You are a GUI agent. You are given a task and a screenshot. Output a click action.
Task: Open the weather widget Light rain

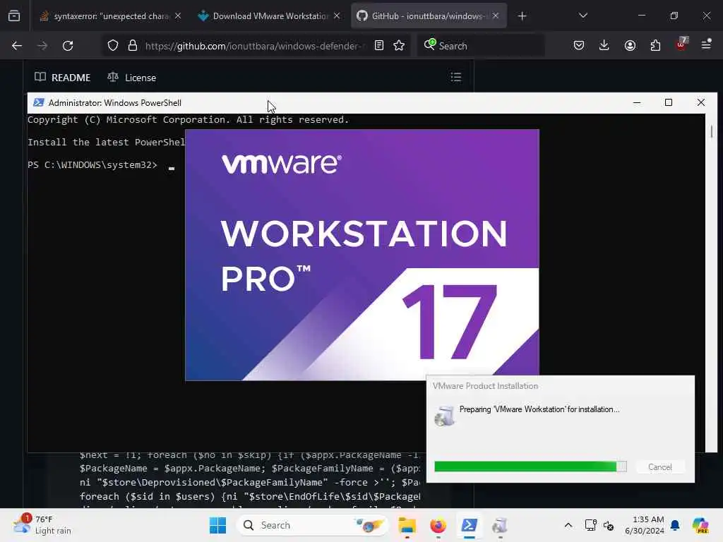pos(42,525)
